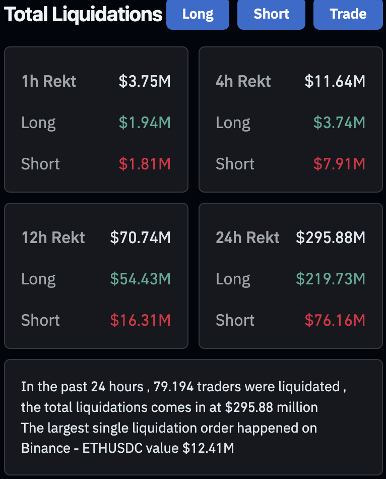This screenshot has width=386, height=479.
Task: Click the 4h Short value $7.91M
Action: (x=339, y=164)
